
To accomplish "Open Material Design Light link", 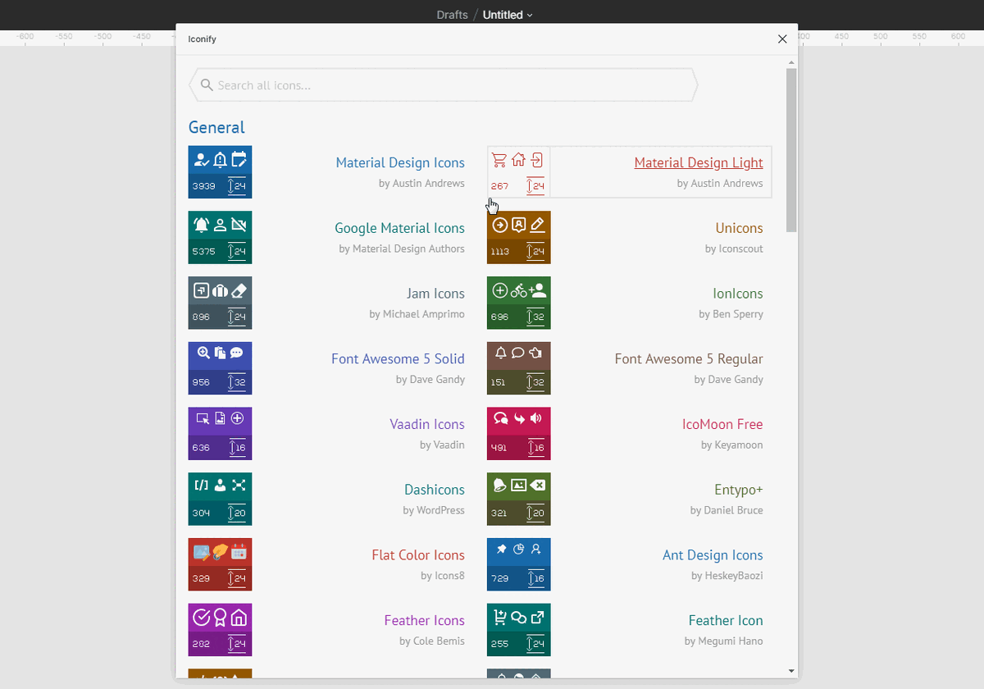I will point(699,162).
